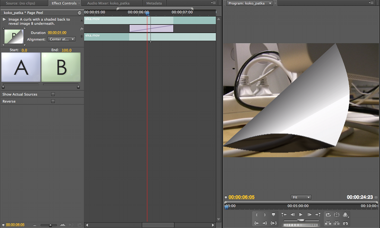
Task: Click the End B preview thumbnail
Action: 61,67
